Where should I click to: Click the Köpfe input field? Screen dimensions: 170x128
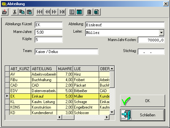click(x=49, y=40)
